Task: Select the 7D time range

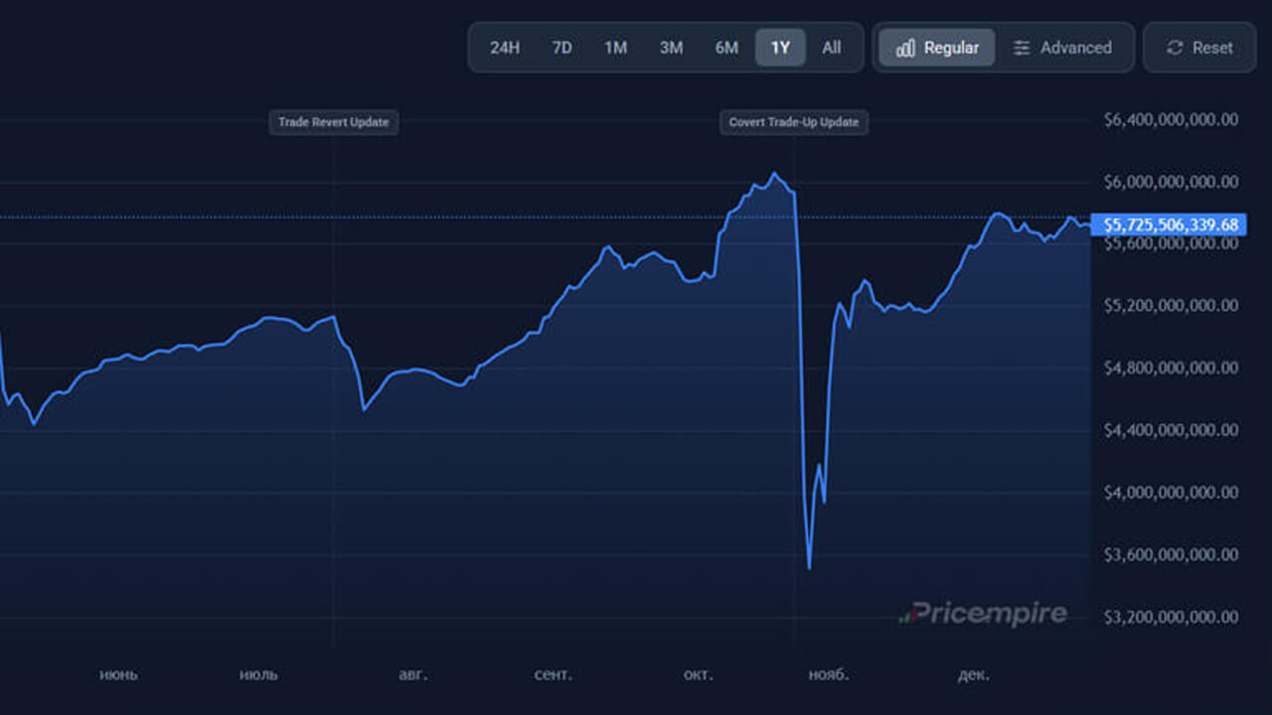Action: point(561,48)
